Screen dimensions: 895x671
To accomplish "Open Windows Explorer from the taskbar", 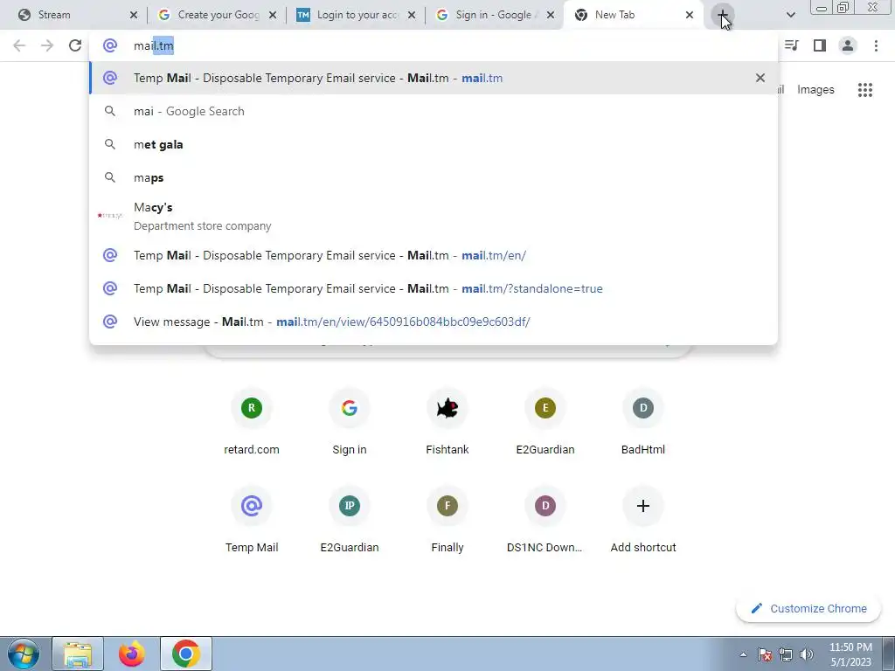I will [x=78, y=654].
